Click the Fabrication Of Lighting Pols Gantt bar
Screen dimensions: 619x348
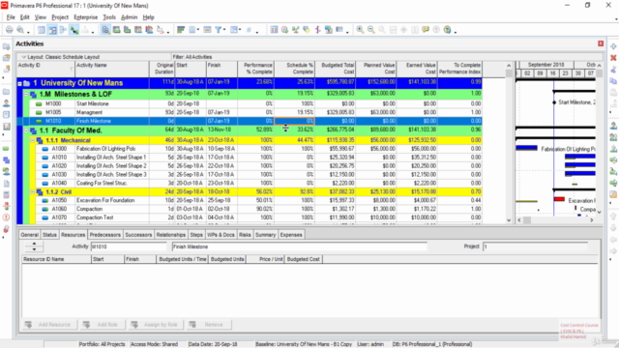point(526,148)
